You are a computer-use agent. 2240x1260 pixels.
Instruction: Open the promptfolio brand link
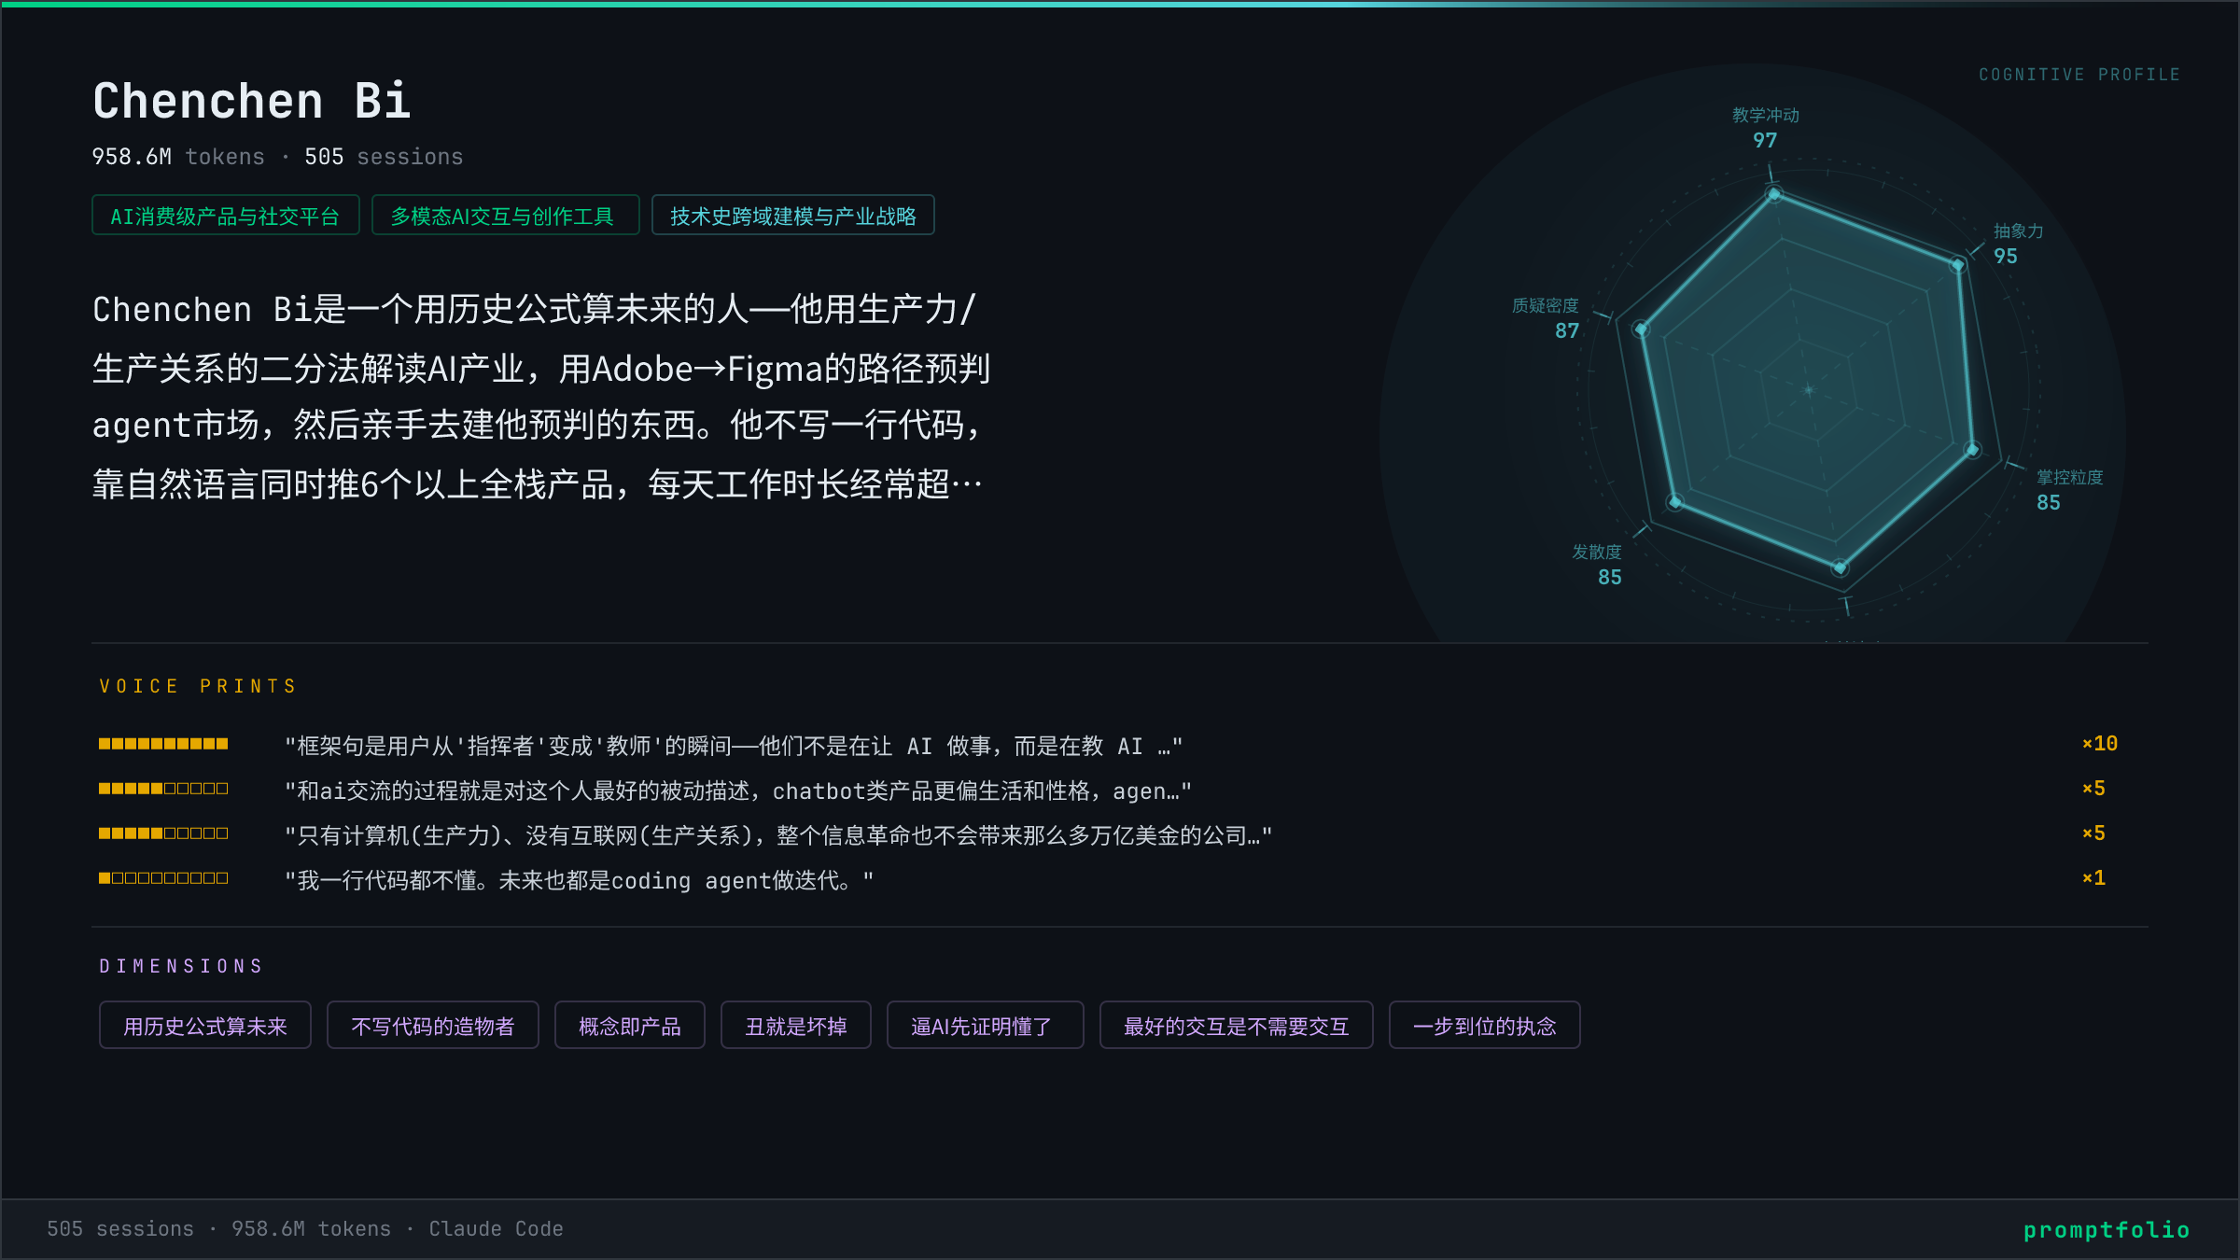2106,1229
